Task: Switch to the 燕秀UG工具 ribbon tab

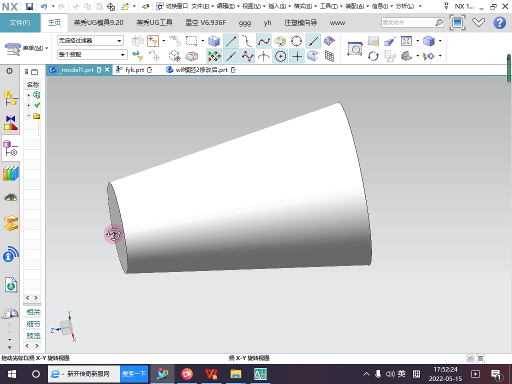Action: [154, 23]
